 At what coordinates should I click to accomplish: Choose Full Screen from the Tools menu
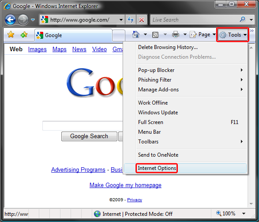point(185,122)
